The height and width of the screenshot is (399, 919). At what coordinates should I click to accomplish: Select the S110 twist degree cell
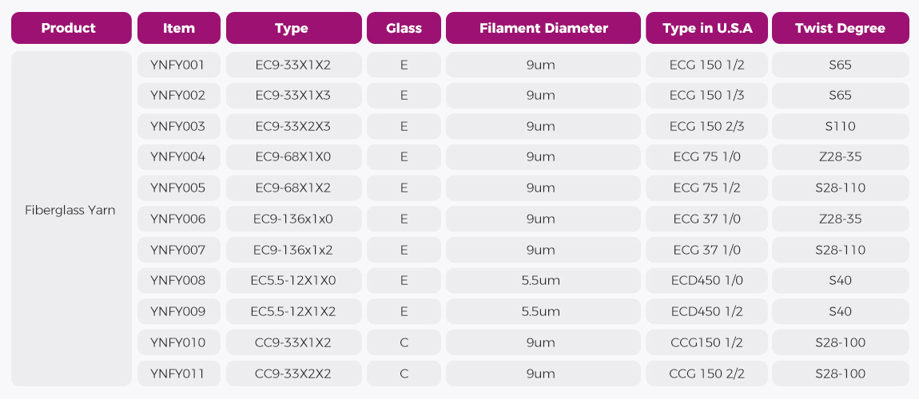point(840,126)
